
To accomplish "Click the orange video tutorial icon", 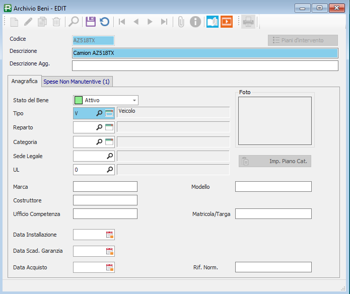I will pyautogui.click(x=227, y=22).
